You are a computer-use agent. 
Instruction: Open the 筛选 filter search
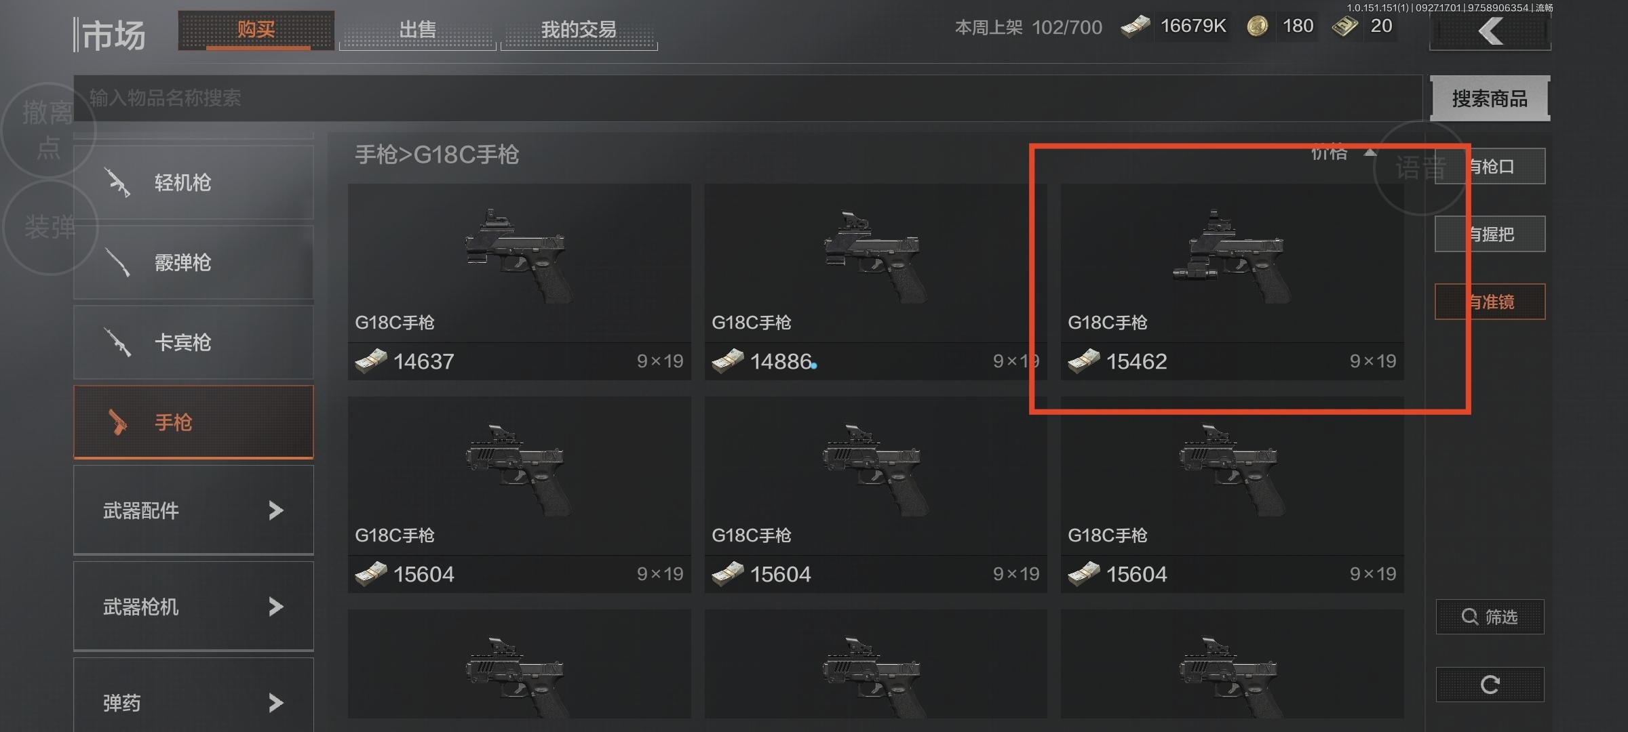click(1490, 617)
